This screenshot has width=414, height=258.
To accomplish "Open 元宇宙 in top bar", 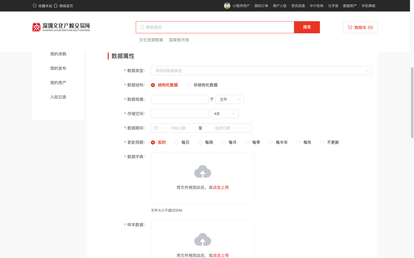I will tap(333, 6).
